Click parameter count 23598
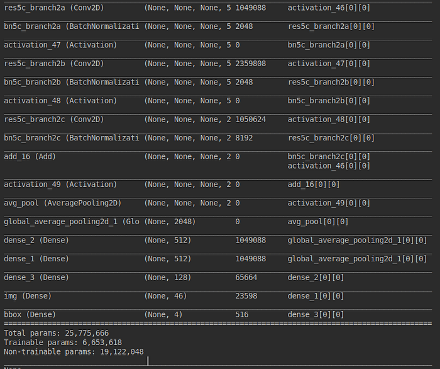The width and height of the screenshot is (440, 369). 246,296
